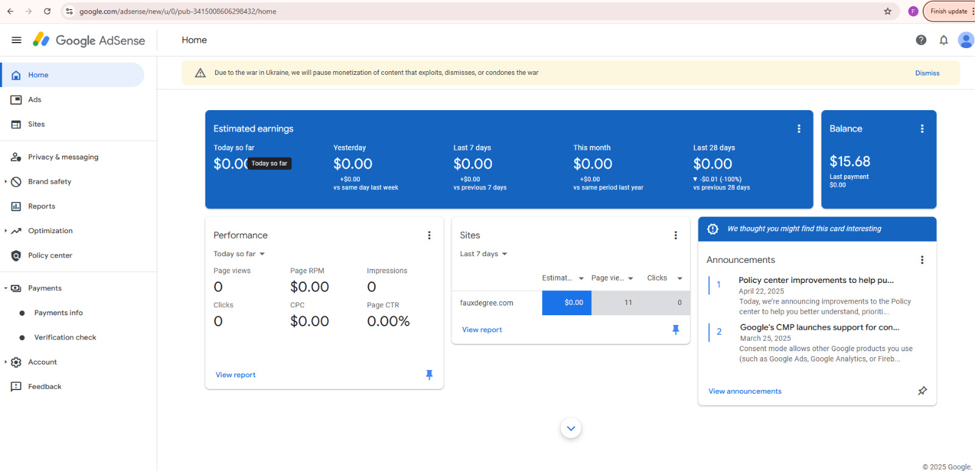Image resolution: width=975 pixels, height=471 pixels.
Task: Open the help question mark icon
Action: 921,40
